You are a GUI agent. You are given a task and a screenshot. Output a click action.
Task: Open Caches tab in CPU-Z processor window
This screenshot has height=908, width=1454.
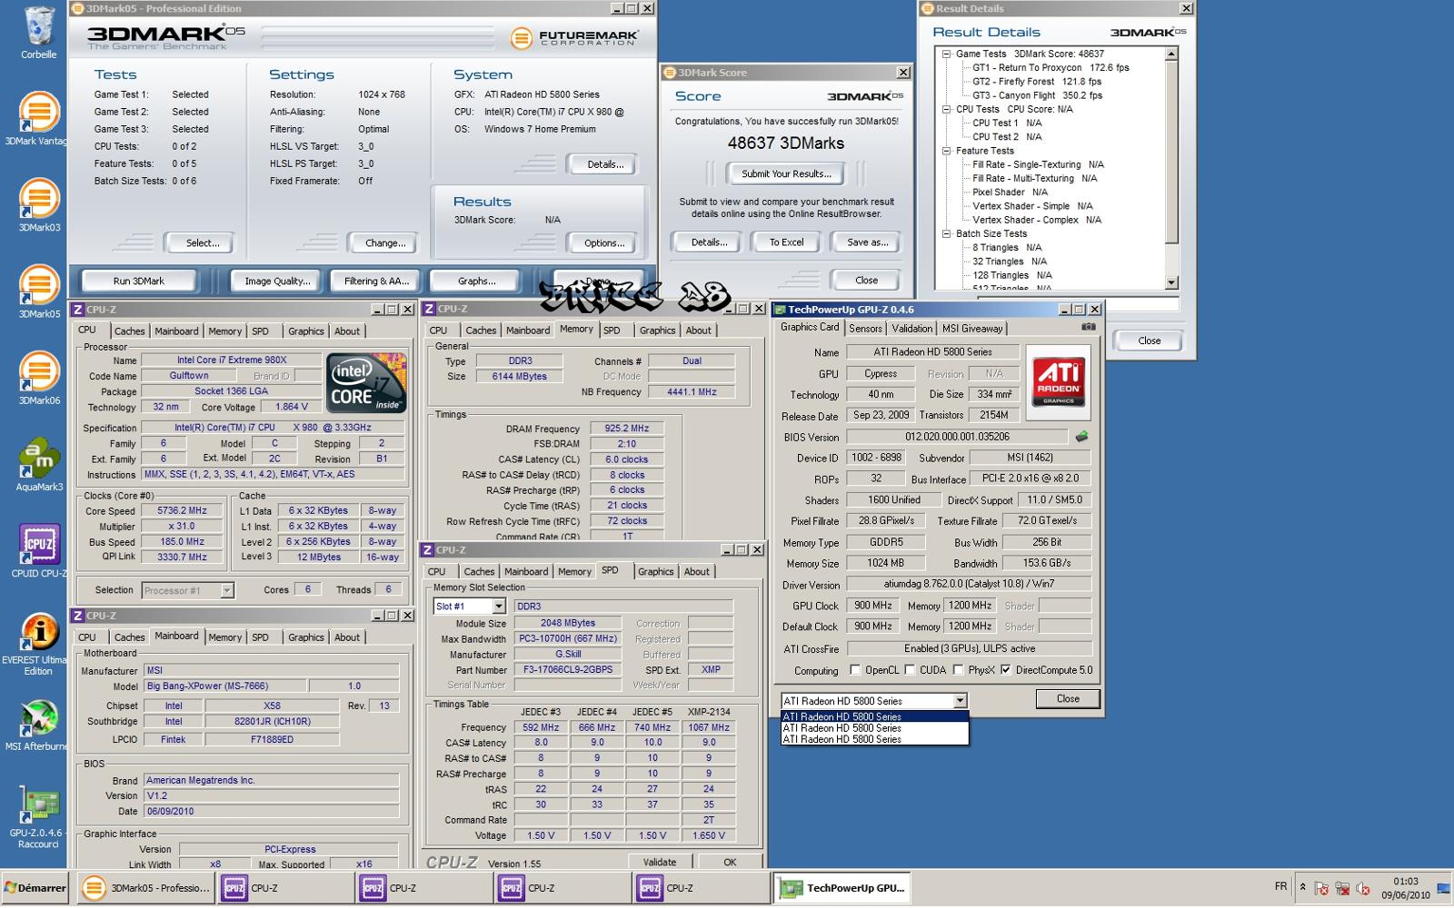pyautogui.click(x=129, y=331)
